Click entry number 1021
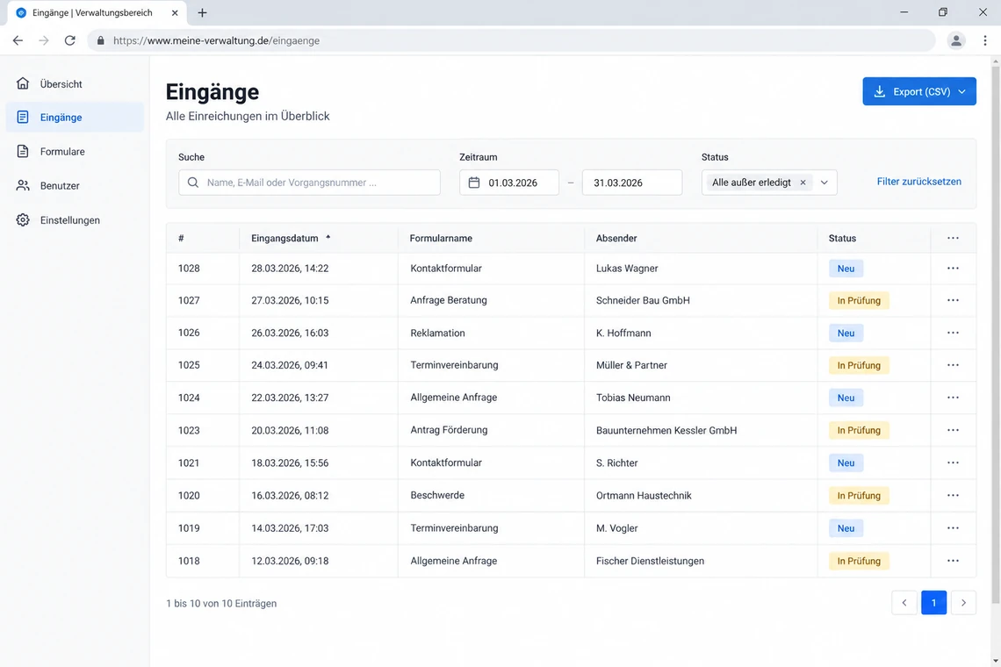The height and width of the screenshot is (667, 1001). [189, 463]
